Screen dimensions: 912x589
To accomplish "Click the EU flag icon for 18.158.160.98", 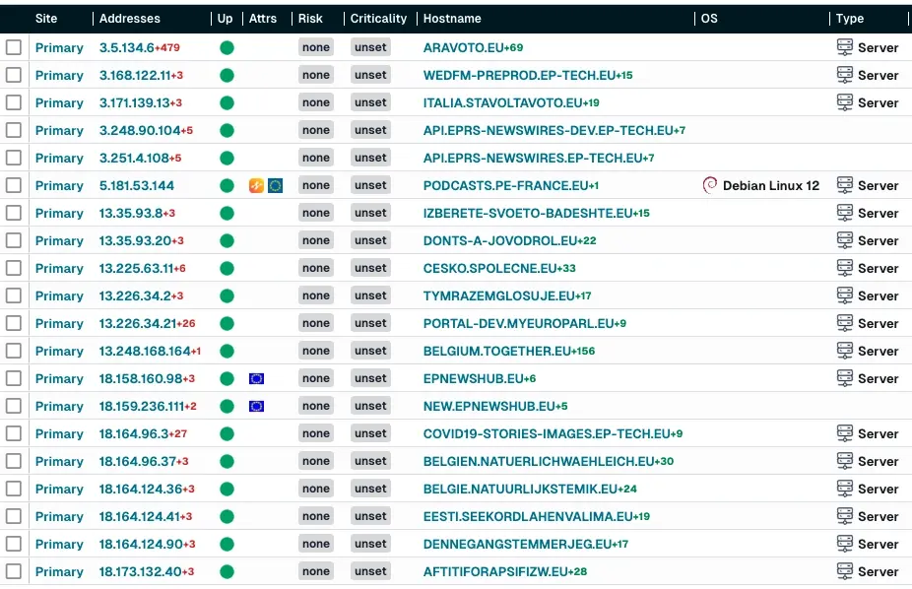I will [256, 378].
